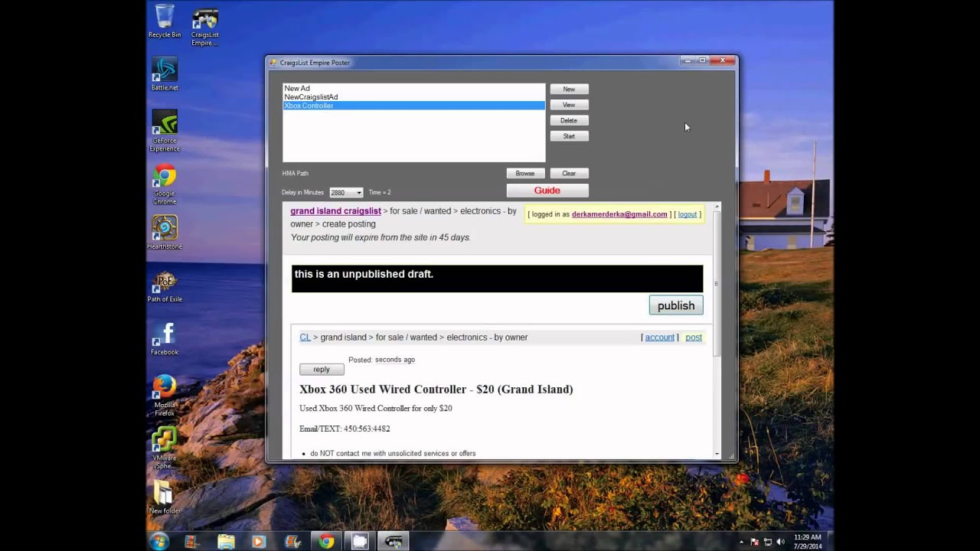The height and width of the screenshot is (551, 980).
Task: Launch Google Chrome from the desktop
Action: pyautogui.click(x=164, y=184)
